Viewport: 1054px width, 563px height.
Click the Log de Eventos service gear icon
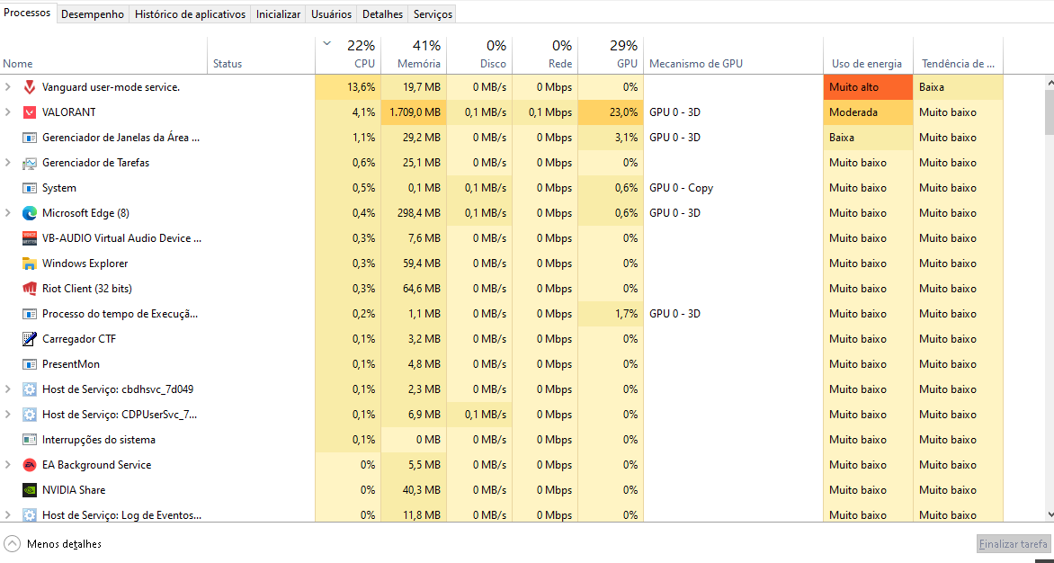tap(30, 515)
